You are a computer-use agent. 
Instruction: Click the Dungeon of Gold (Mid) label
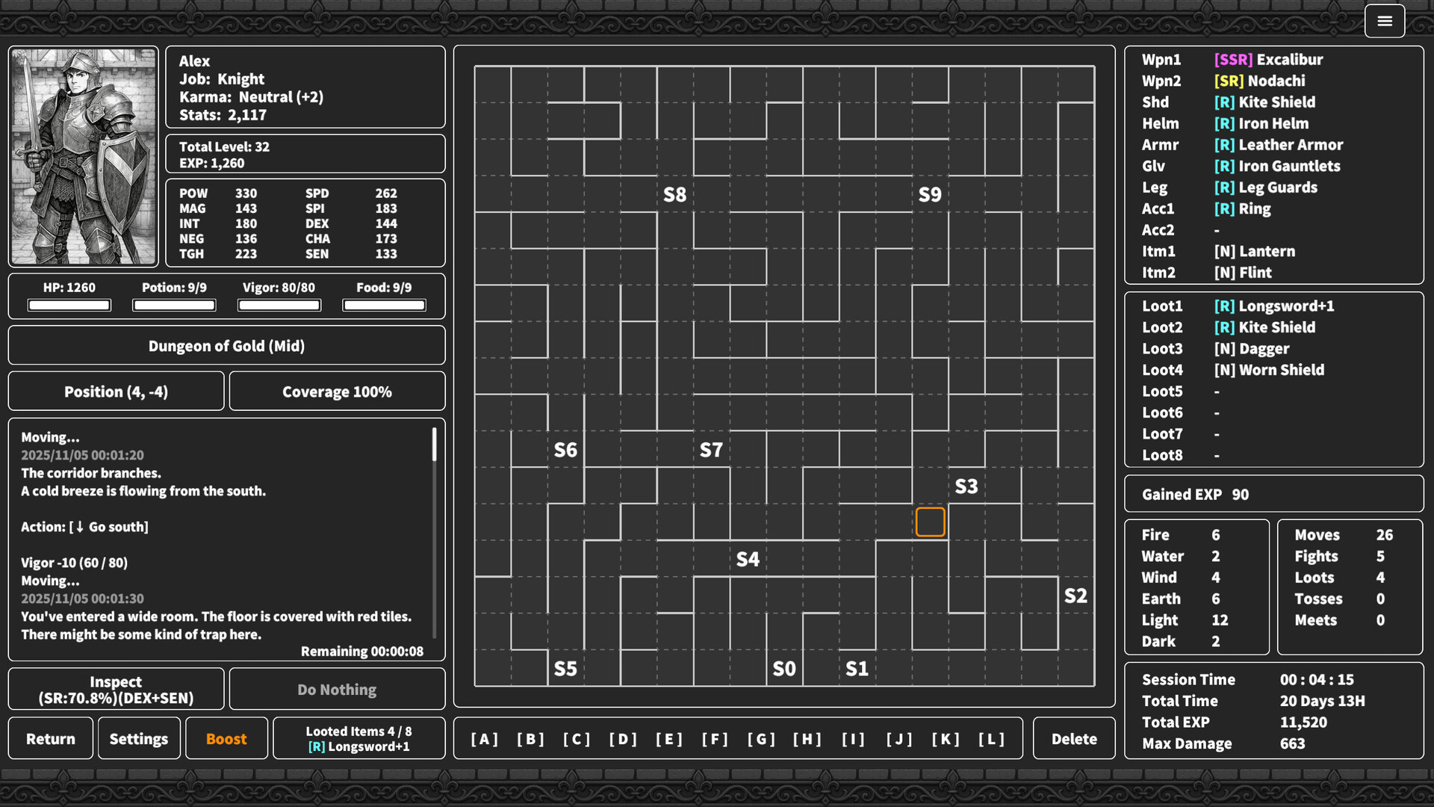226,345
